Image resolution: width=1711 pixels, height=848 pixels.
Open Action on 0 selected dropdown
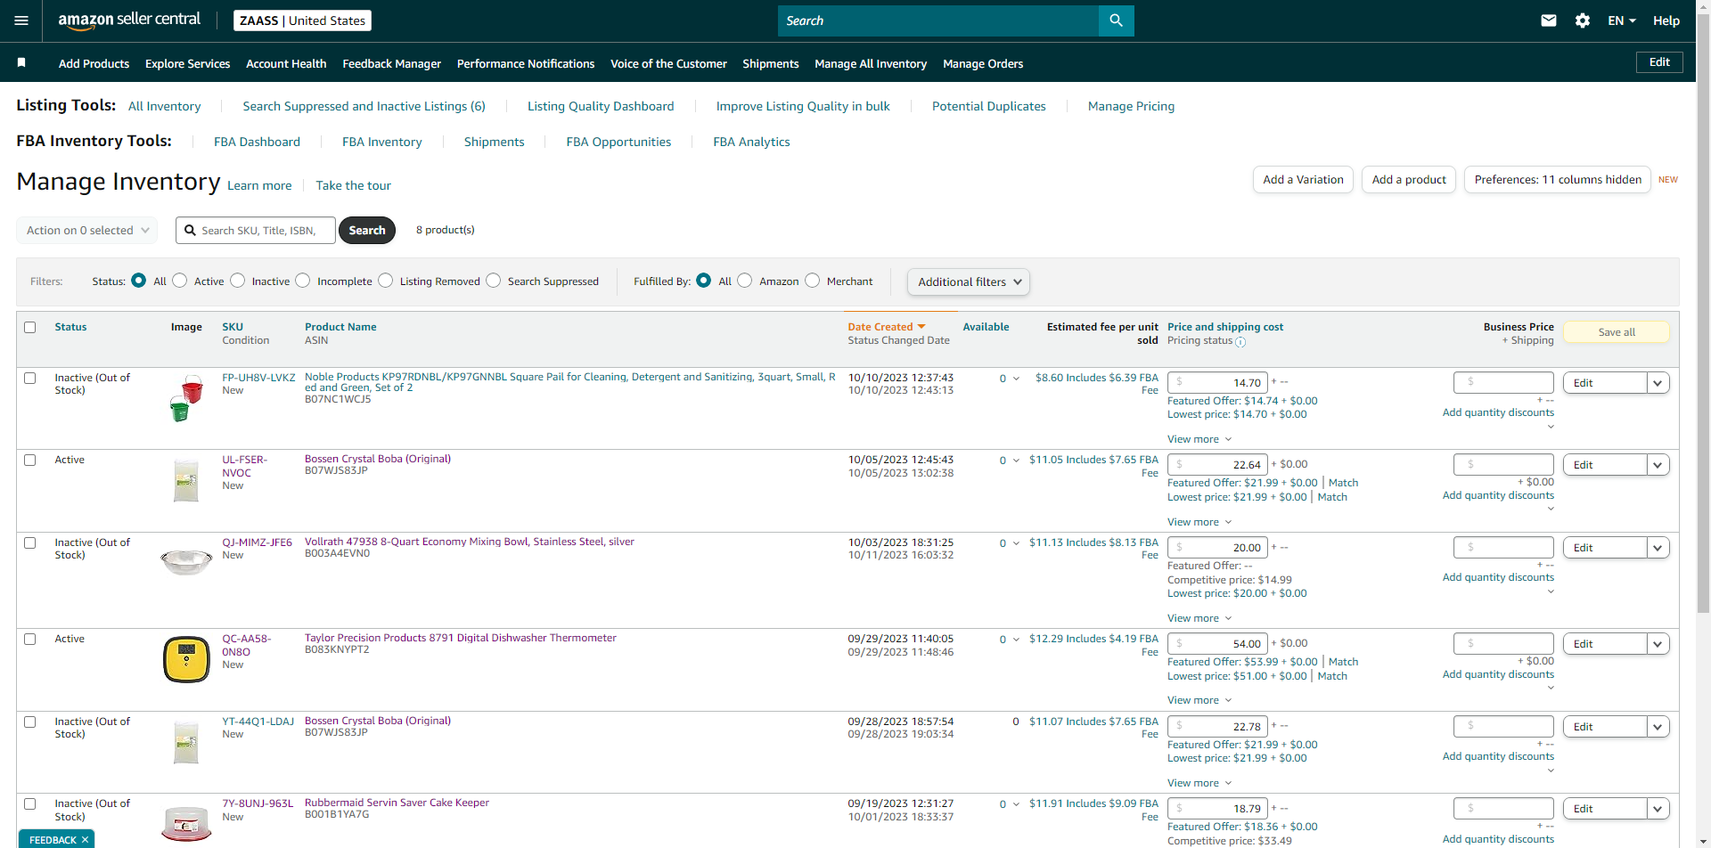click(86, 230)
